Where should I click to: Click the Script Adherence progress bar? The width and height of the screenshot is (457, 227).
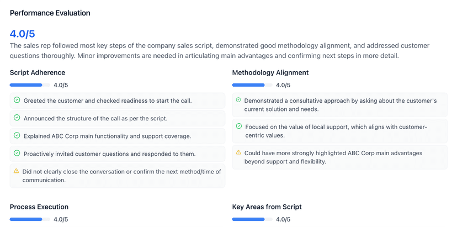(x=30, y=85)
